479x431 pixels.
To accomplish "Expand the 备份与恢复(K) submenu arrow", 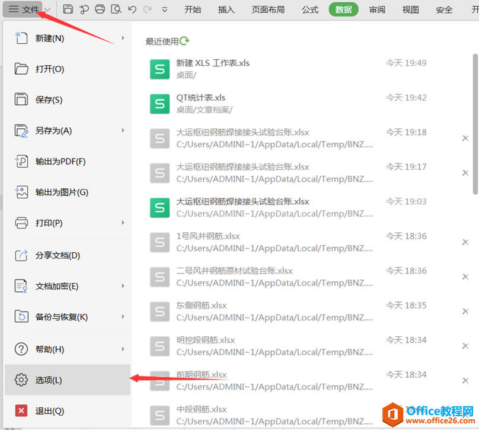I will pos(123,317).
